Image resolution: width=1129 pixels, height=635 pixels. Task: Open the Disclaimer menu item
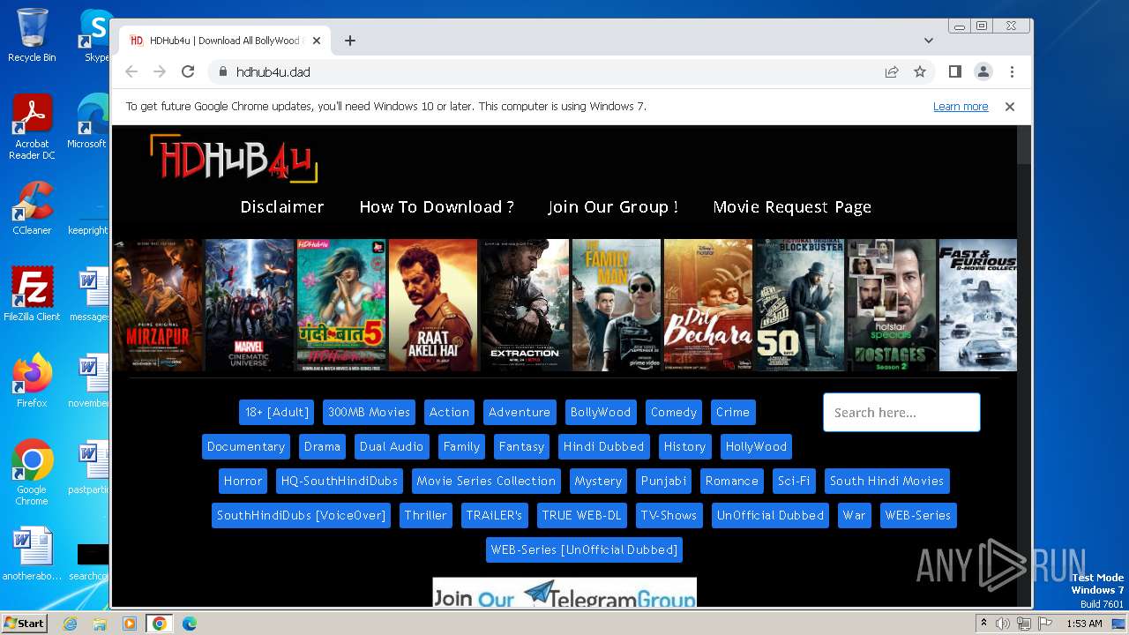coord(282,206)
